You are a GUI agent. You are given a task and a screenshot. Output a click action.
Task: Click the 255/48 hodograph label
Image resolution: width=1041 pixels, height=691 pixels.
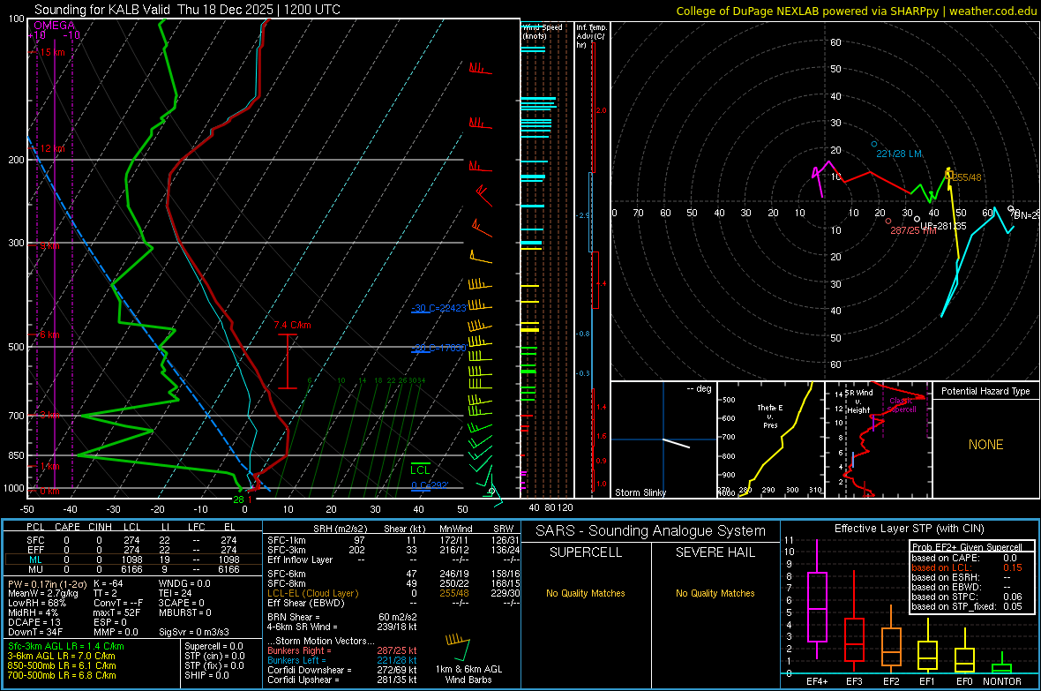tap(967, 177)
